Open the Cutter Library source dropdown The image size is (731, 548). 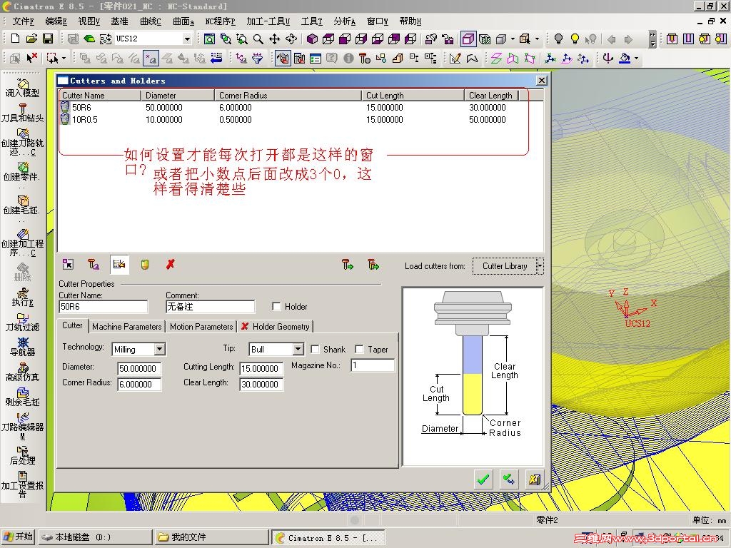(x=540, y=266)
